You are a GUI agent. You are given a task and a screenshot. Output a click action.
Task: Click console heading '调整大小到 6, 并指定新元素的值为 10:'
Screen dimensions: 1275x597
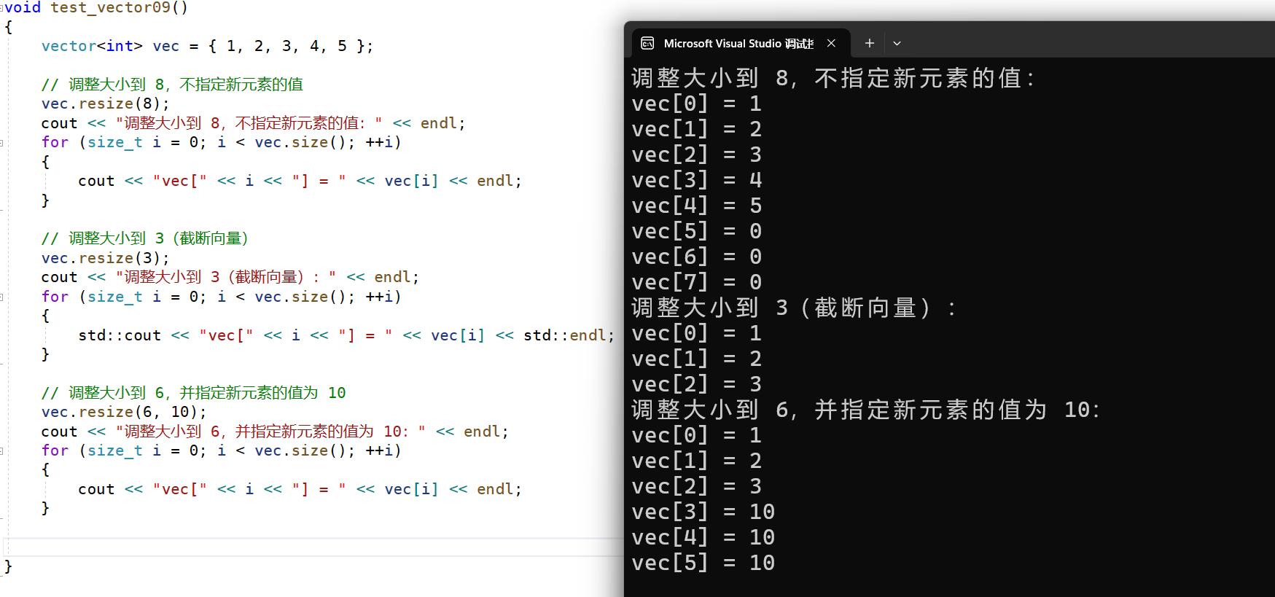865,410
